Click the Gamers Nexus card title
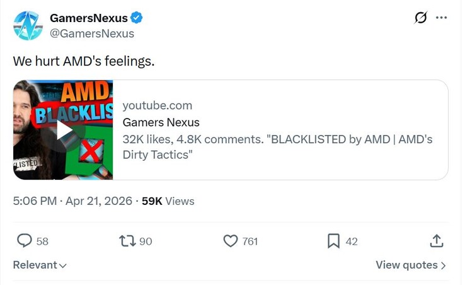 [161, 122]
